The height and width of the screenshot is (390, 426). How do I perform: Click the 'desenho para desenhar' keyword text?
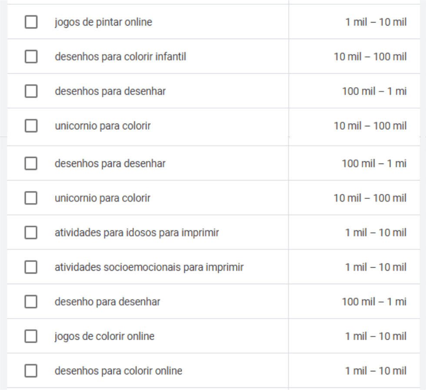tap(107, 302)
